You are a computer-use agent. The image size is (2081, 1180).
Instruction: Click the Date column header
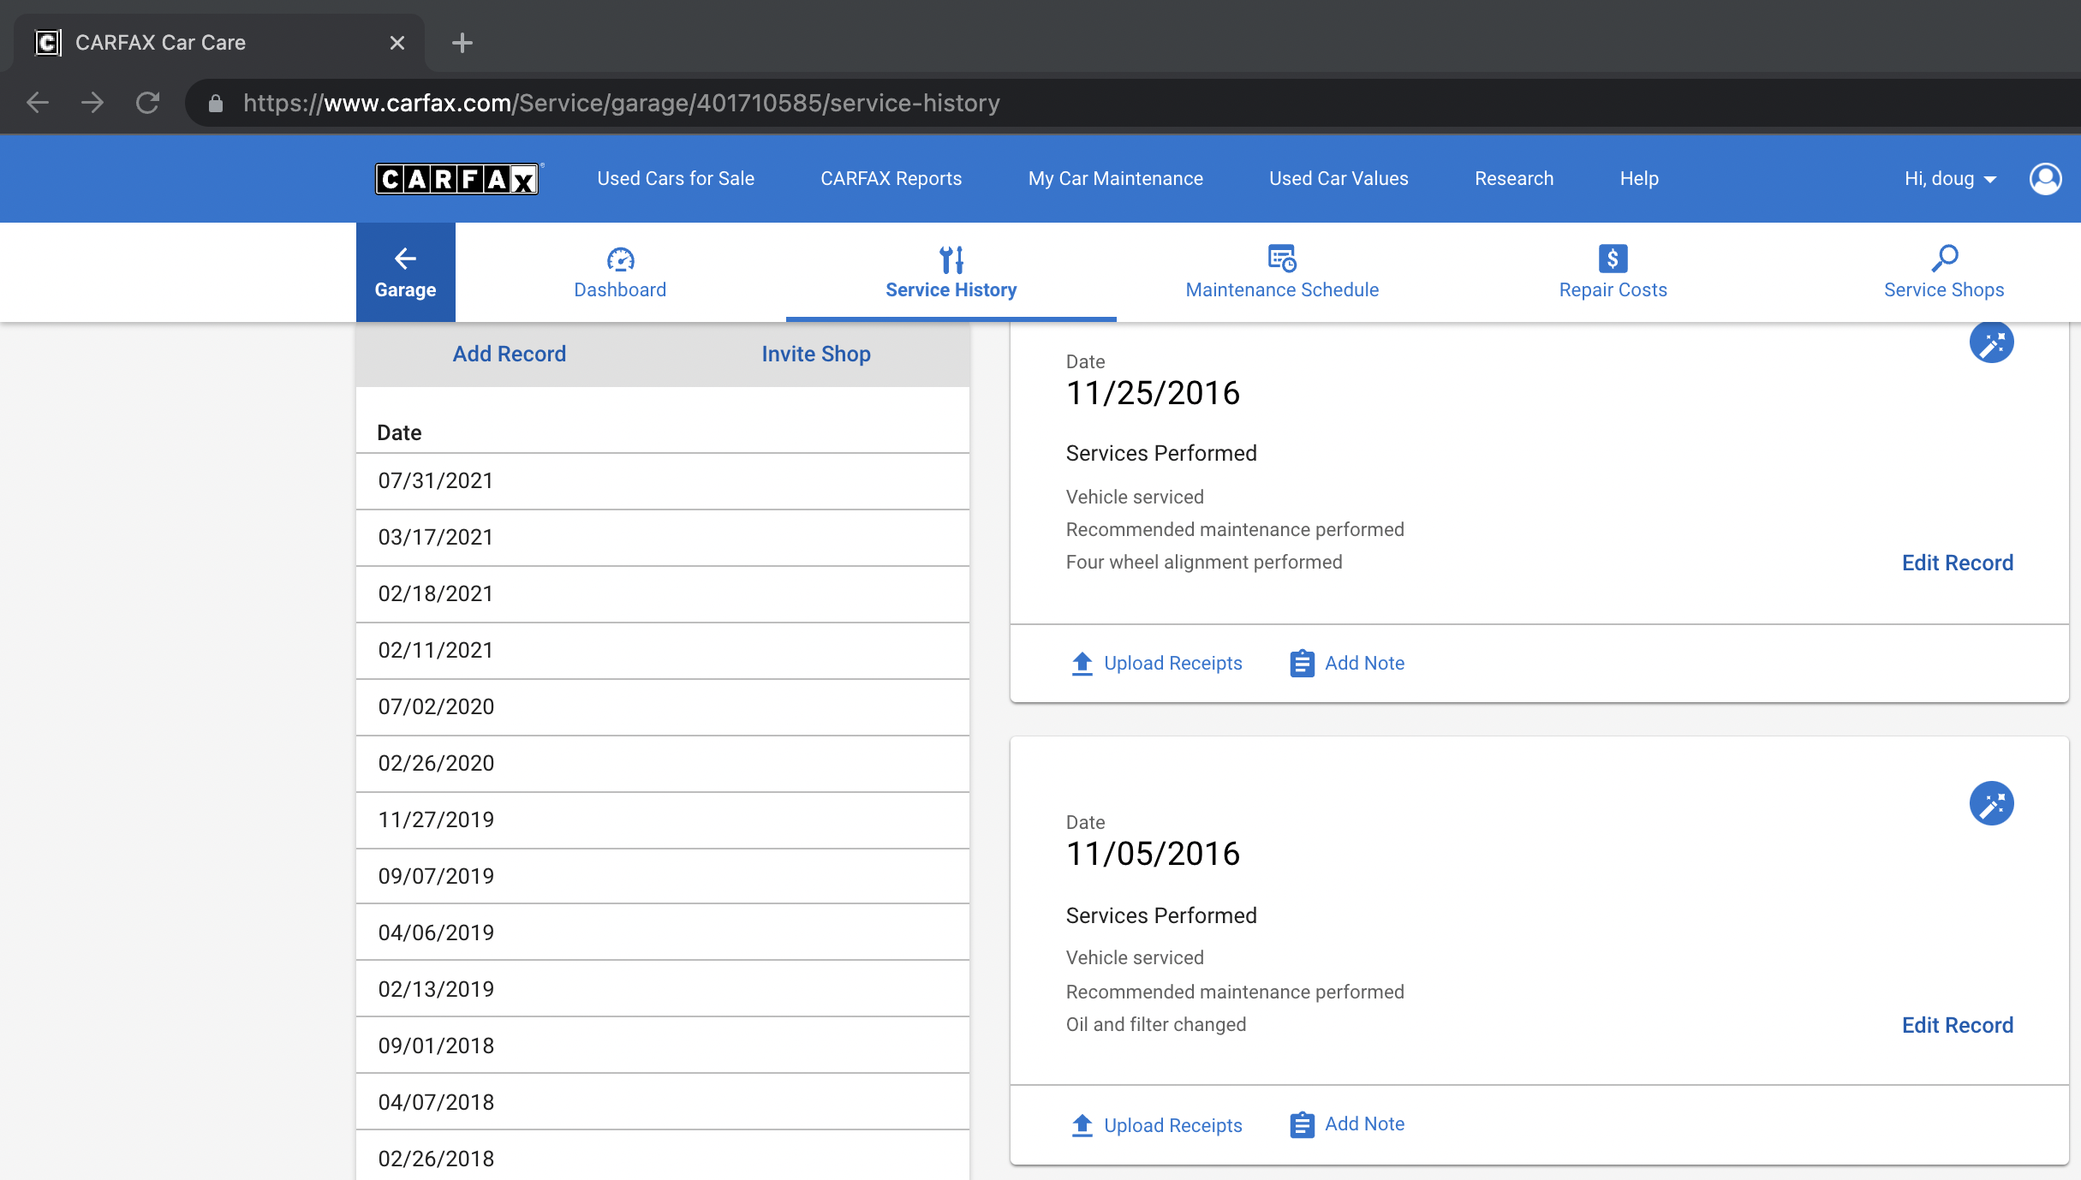[399, 432]
